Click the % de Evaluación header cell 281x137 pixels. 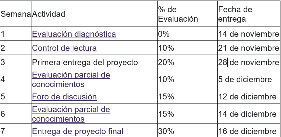[178, 14]
